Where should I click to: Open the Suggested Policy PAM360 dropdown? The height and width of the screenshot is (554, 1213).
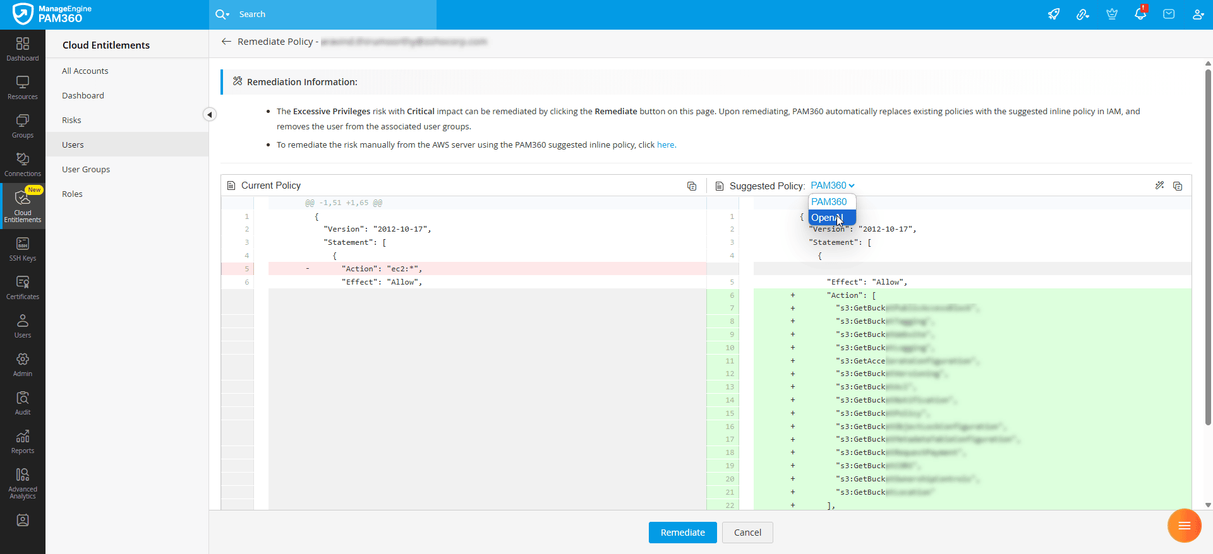coord(833,186)
